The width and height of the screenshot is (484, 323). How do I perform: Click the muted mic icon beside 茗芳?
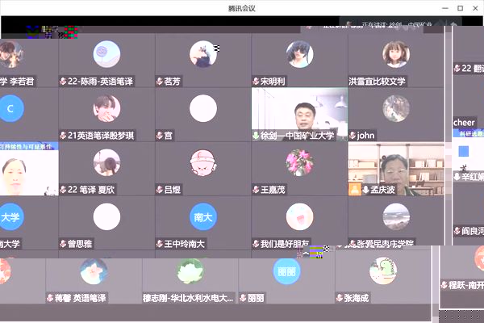[x=160, y=82]
